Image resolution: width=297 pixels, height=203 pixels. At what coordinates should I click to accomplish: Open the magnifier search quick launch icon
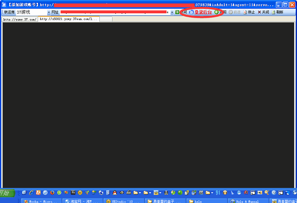267,193
